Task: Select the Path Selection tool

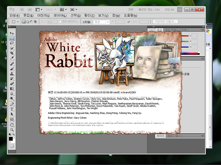Action: click(x=12, y=114)
